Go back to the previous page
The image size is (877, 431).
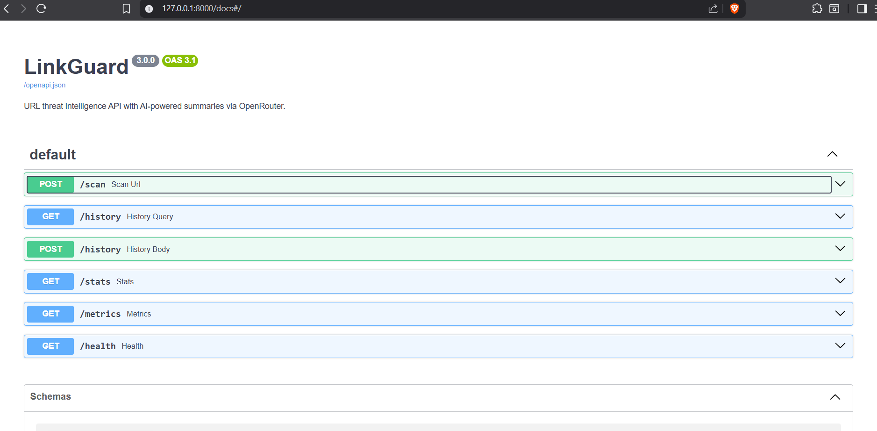tap(7, 8)
